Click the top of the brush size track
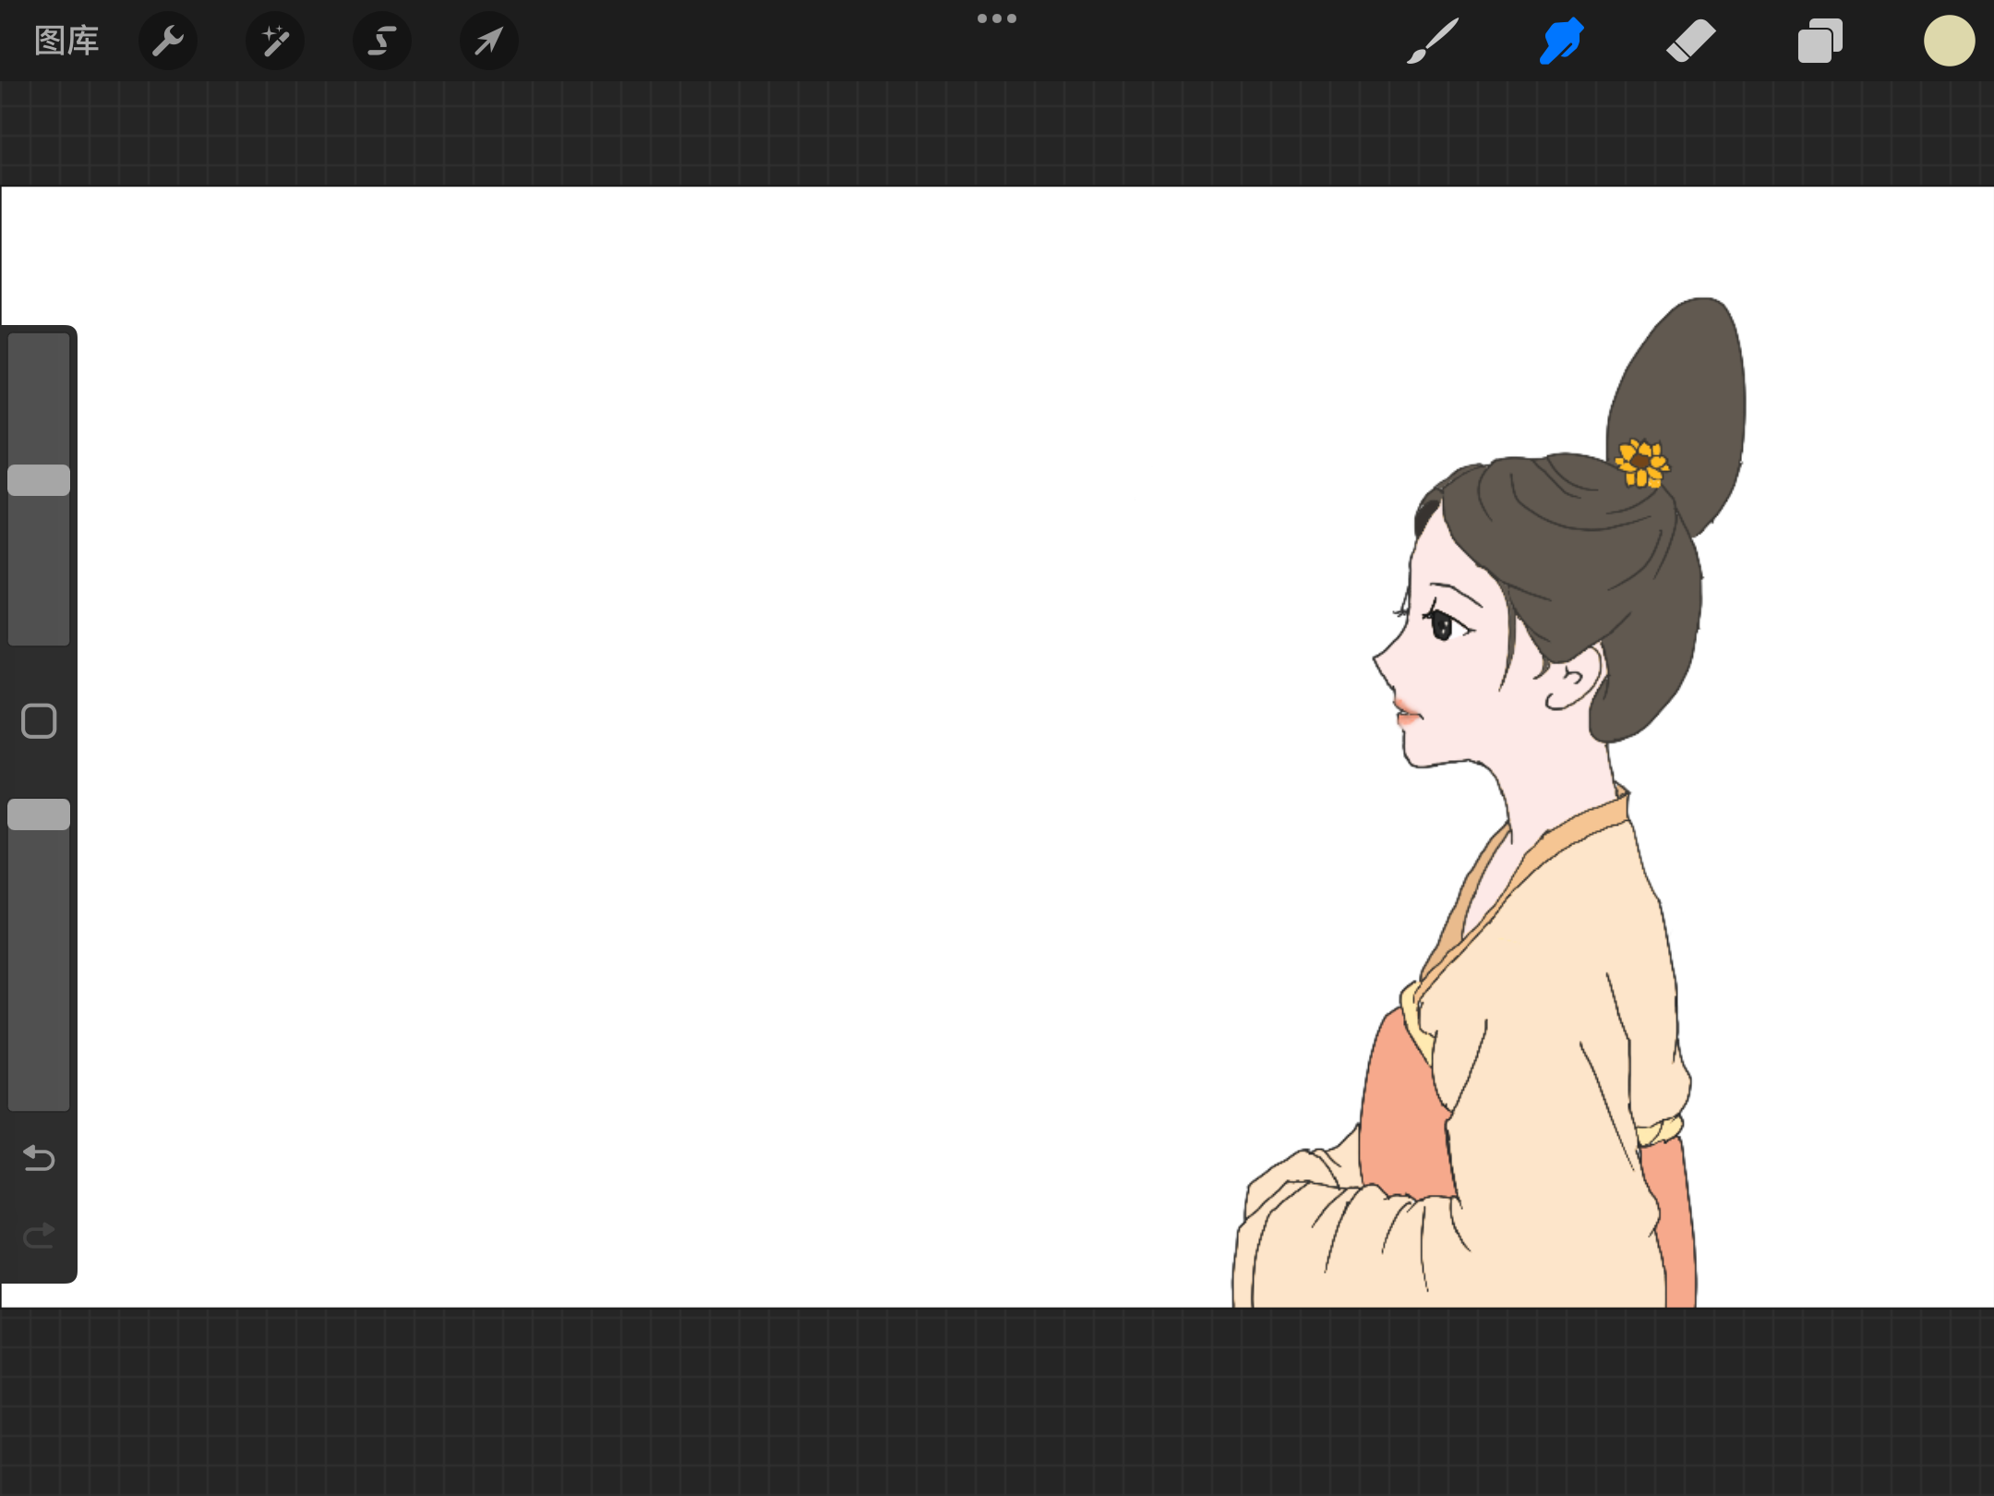 coord(39,346)
